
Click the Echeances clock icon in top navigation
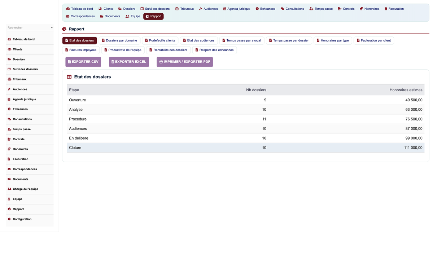coord(257,9)
